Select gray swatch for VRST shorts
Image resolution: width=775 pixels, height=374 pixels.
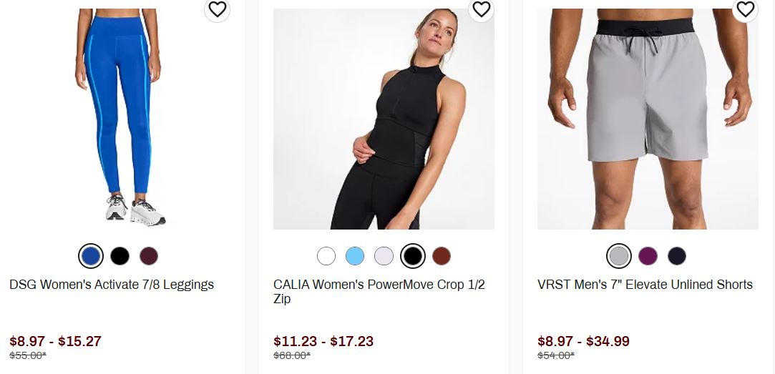coord(619,256)
